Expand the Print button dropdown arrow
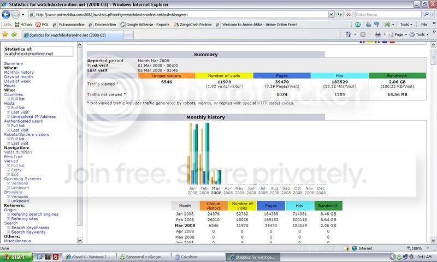Image resolution: width=437 pixels, height=262 pixels. pos(385,34)
